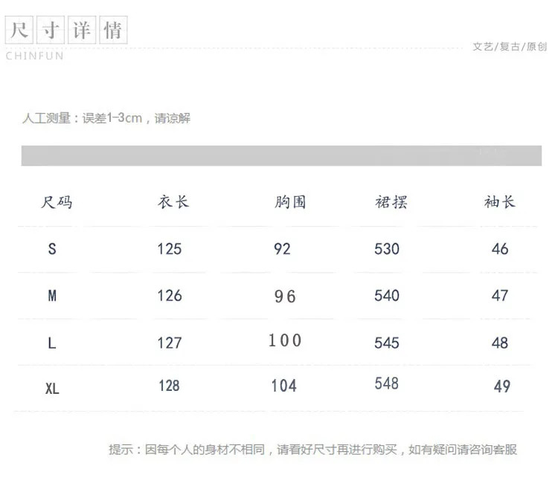Click the 尺寸详情 title heading
558x489 pixels.
click(66, 30)
